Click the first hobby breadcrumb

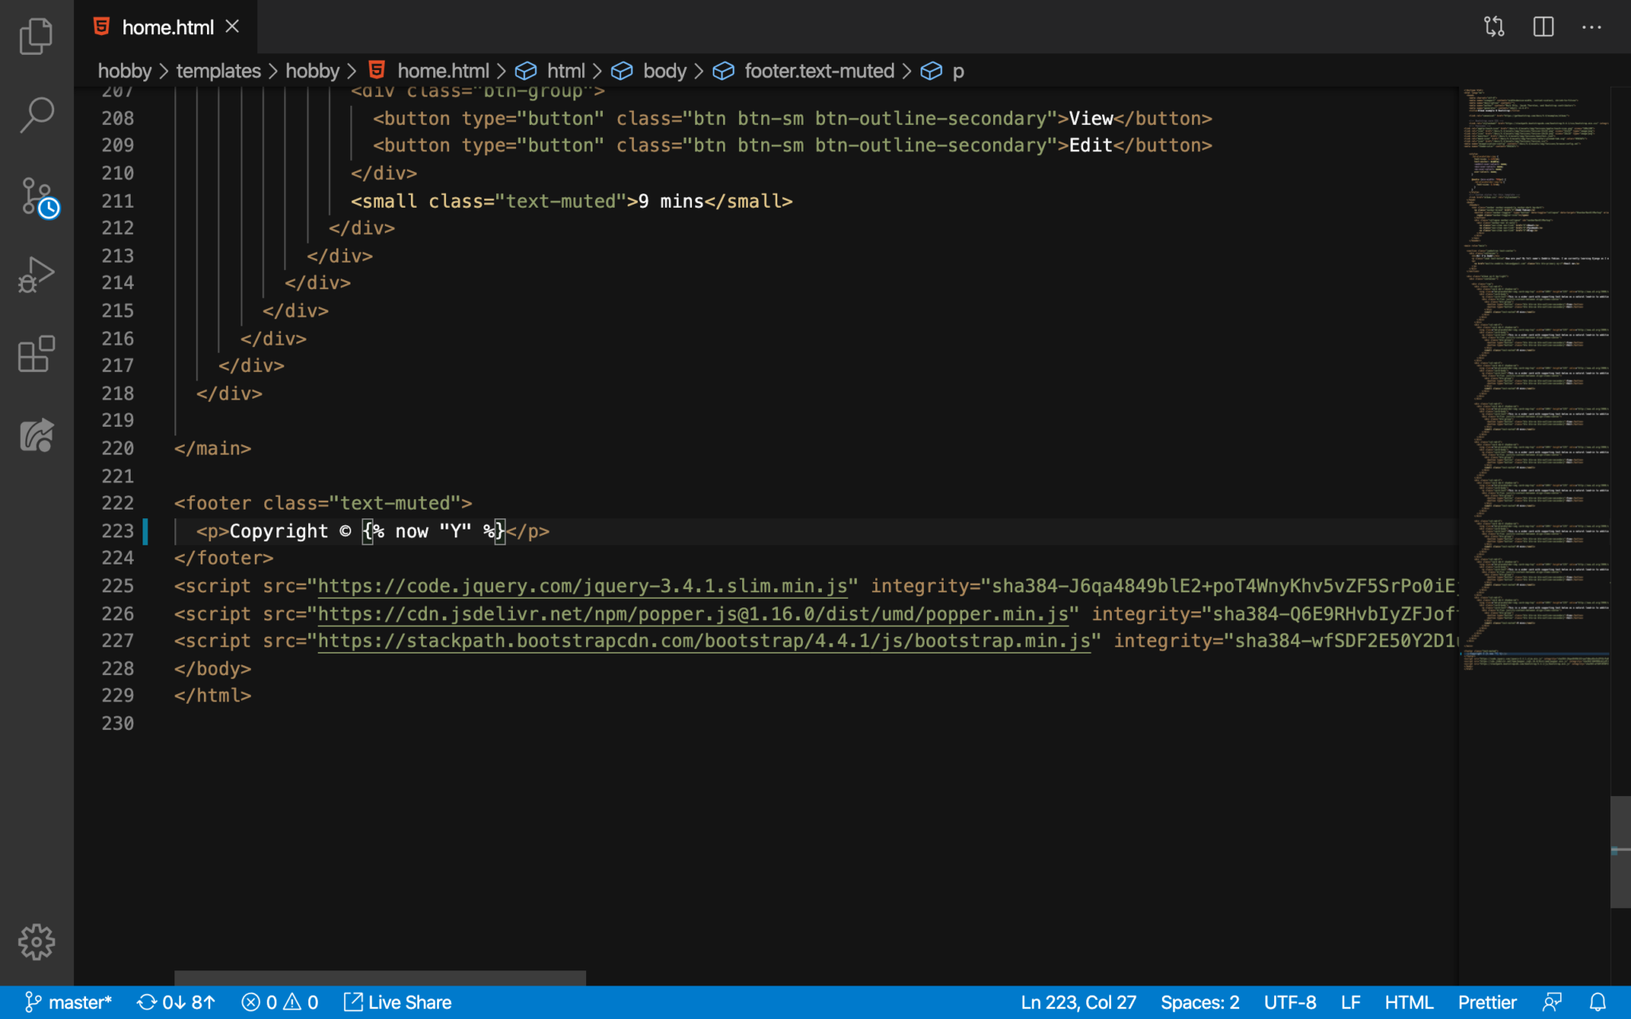click(124, 71)
